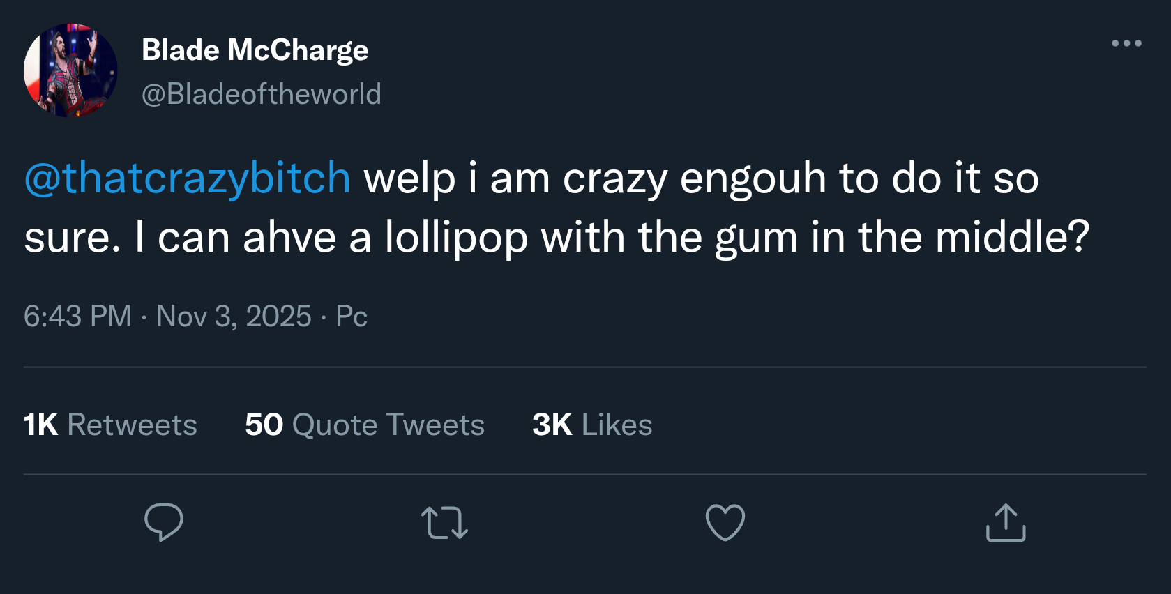Like the tweet with the heart icon

click(725, 523)
